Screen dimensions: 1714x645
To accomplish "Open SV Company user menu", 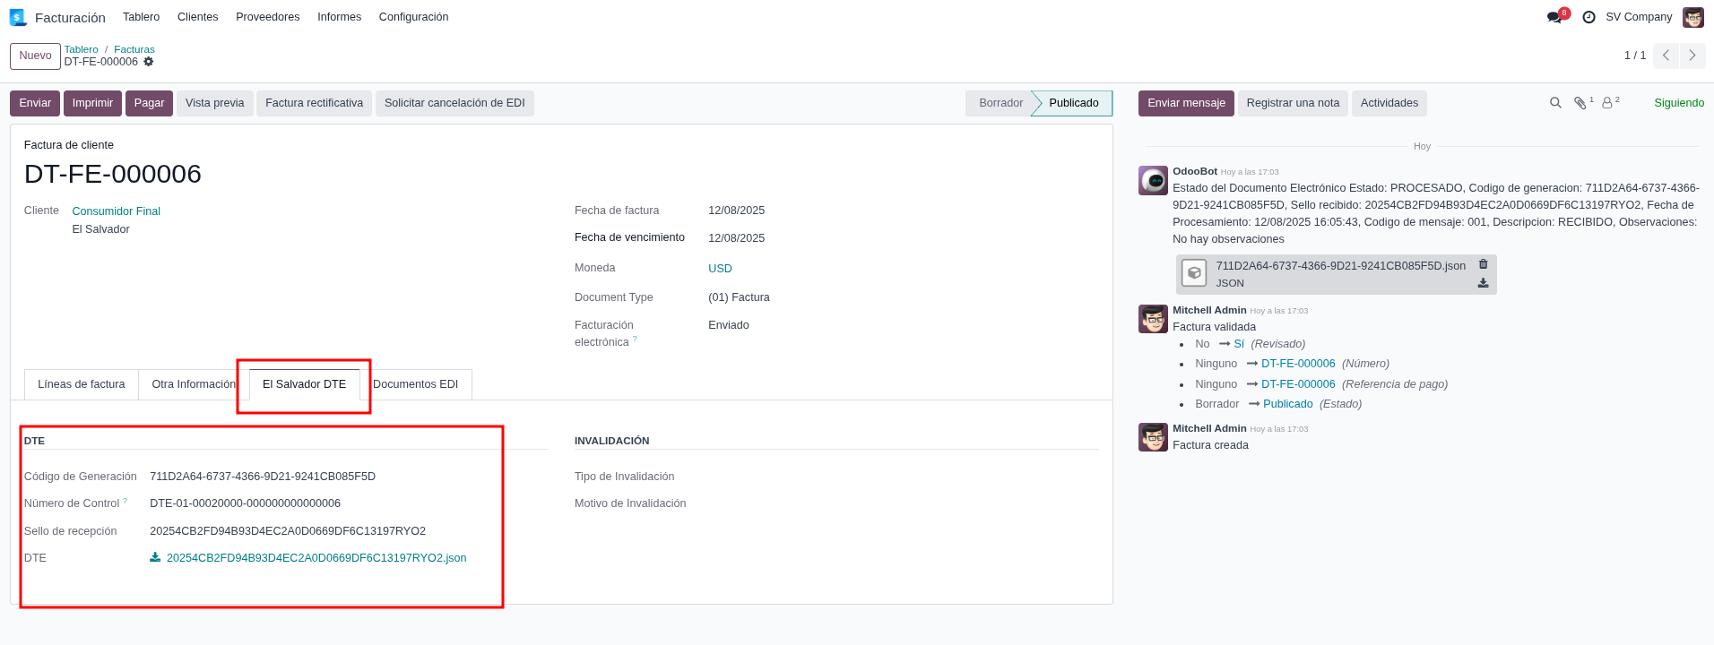I will pyautogui.click(x=1638, y=17).
